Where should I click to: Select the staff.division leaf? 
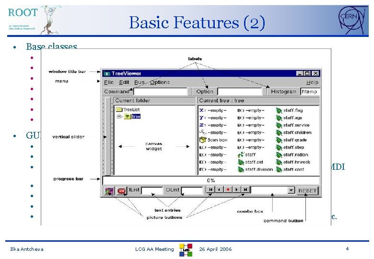click(255, 169)
